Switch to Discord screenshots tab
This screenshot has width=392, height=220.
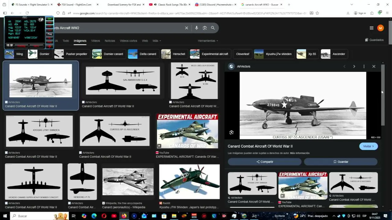(x=216, y=5)
